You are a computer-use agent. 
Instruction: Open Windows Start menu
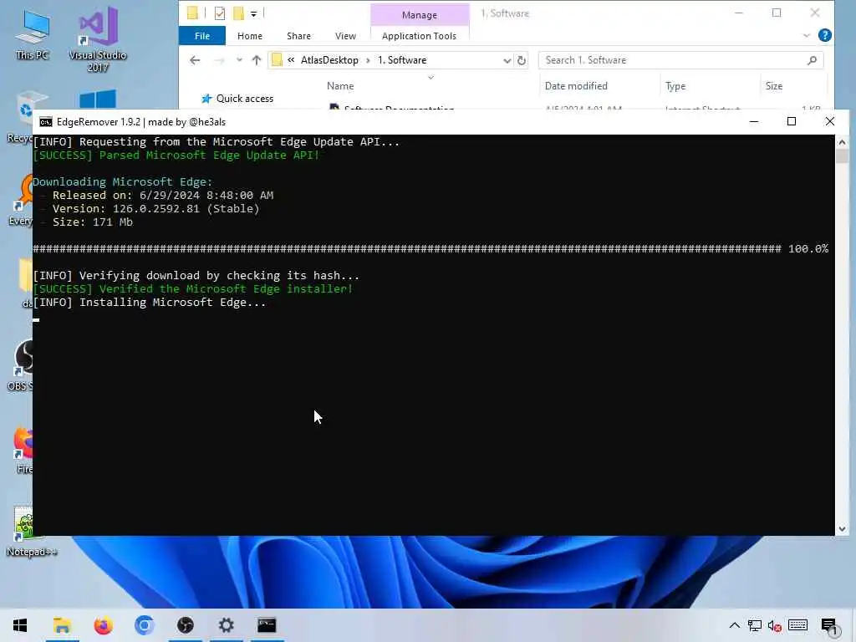20,625
